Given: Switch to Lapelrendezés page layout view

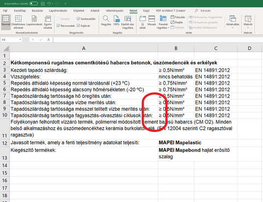Looking at the screenshot, I should coord(35,21).
